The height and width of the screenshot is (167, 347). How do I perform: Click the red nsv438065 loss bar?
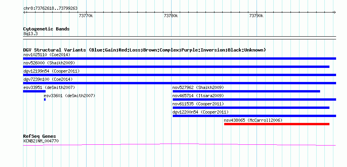(x=277, y=124)
